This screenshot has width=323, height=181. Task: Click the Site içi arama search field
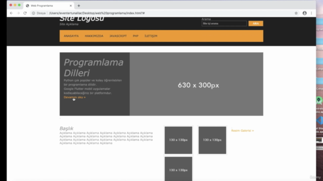point(224,24)
